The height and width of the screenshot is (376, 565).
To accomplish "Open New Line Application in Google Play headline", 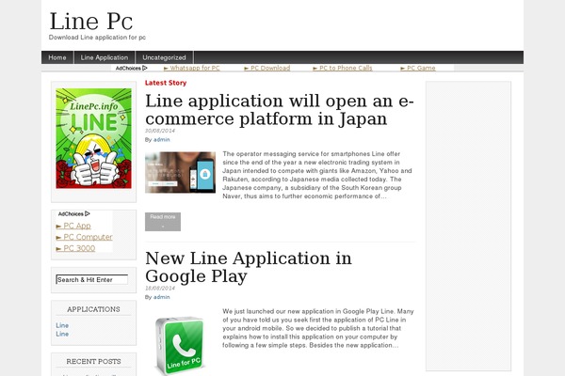I will tap(249, 267).
